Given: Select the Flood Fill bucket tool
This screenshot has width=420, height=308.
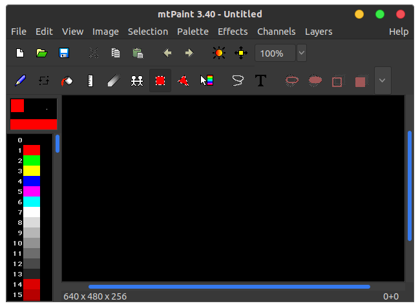Looking at the screenshot, I should point(67,81).
